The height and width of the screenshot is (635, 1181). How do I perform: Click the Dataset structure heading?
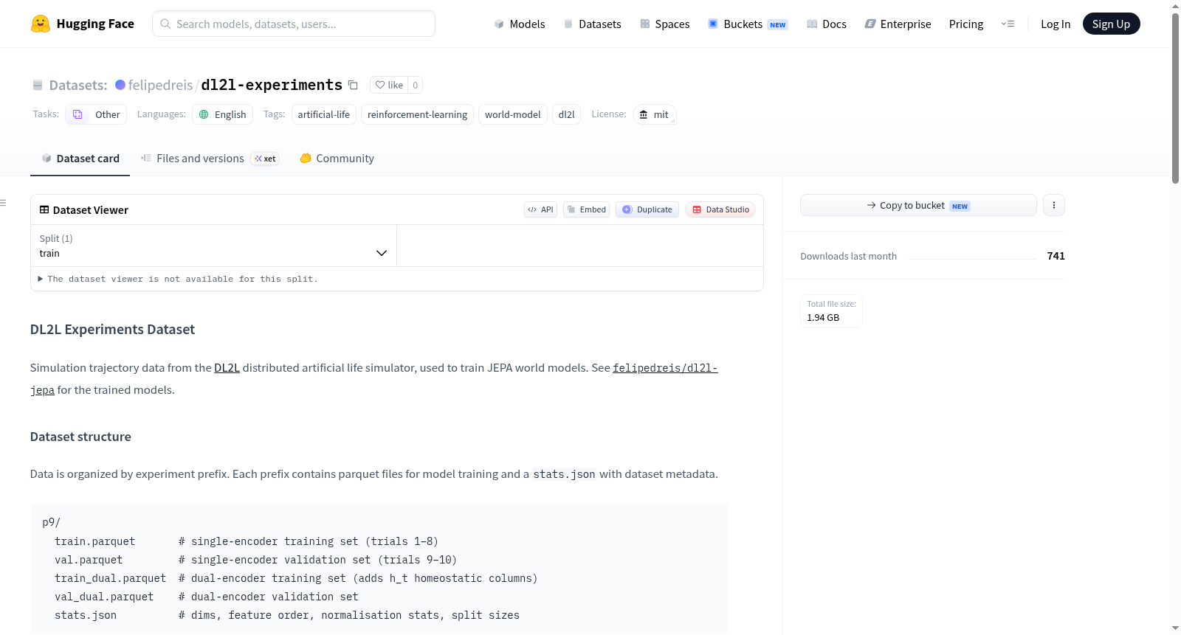(x=80, y=437)
